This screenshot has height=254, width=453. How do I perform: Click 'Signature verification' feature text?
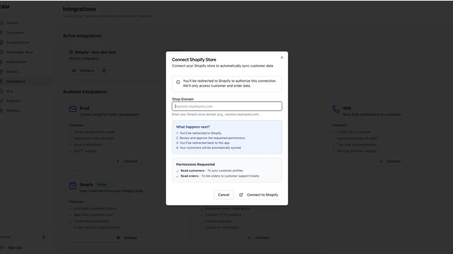coord(222,227)
